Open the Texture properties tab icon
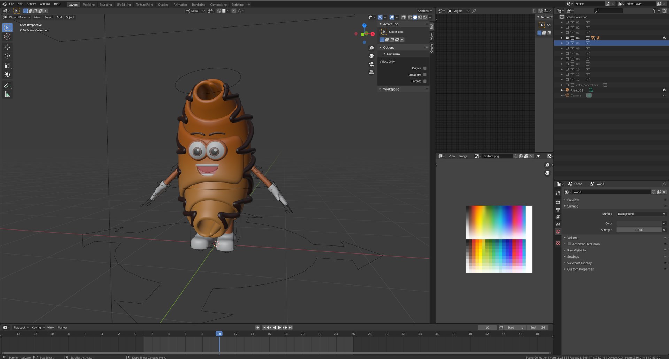Screen dimensions: 669x359 click(558, 243)
